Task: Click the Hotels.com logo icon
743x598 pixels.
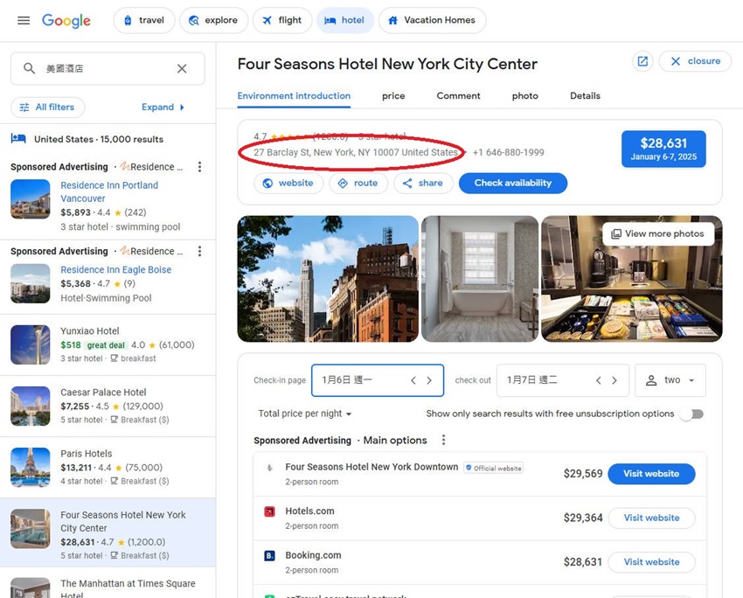Action: point(269,511)
